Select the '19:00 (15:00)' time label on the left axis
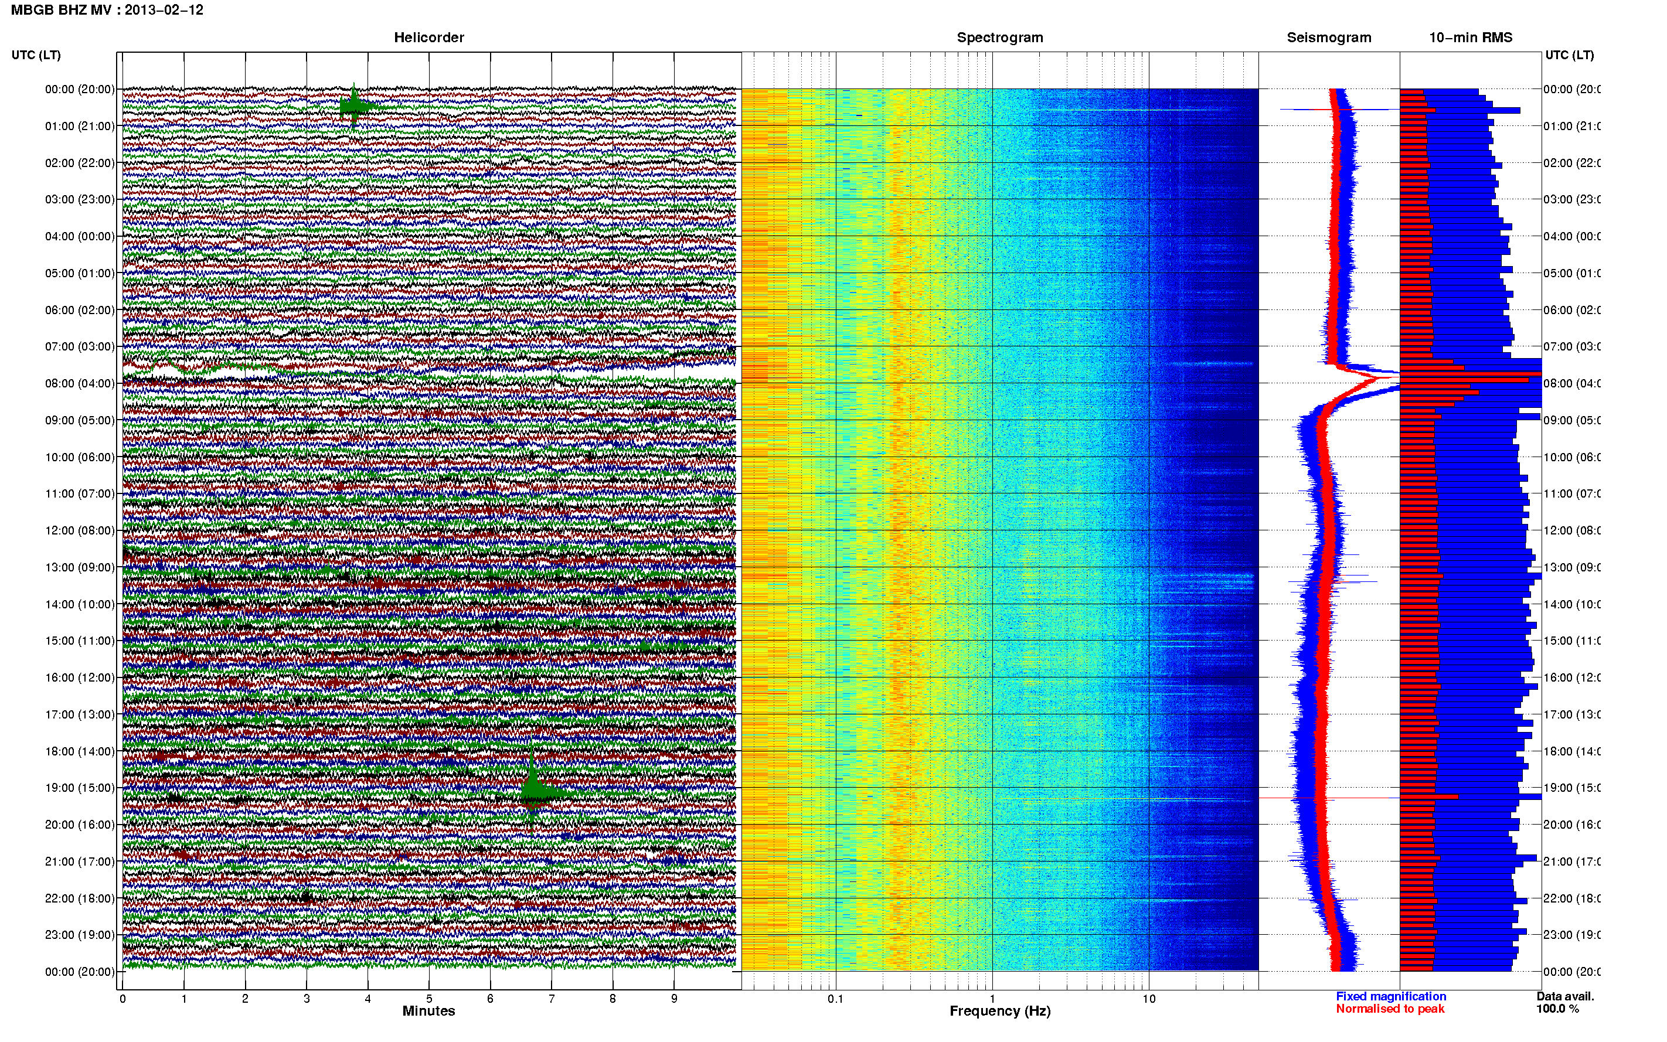This screenshot has width=1667, height=1042. (80, 788)
